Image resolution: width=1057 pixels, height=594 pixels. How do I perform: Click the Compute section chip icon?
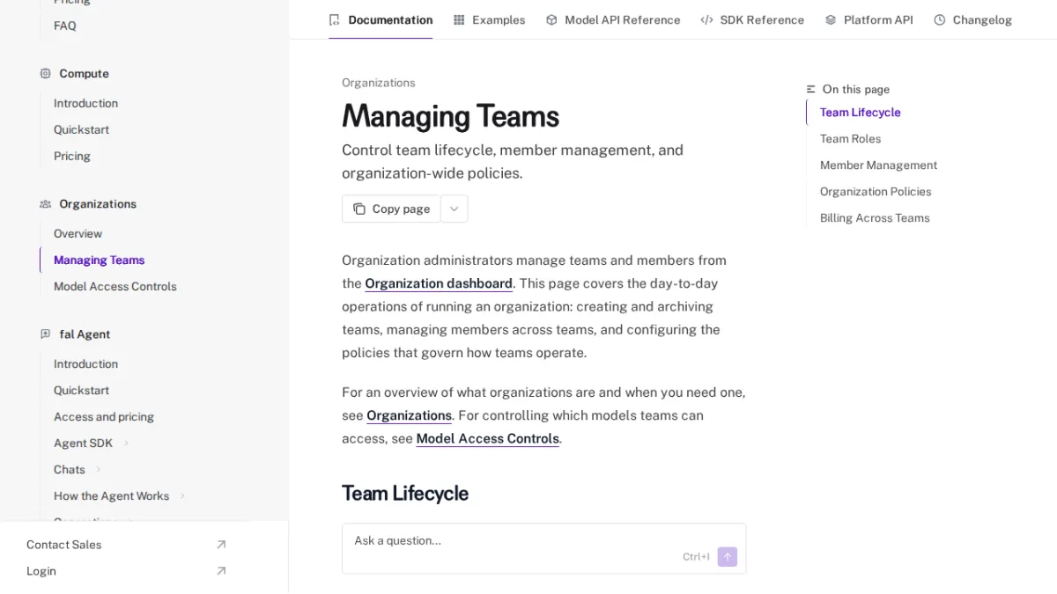tap(45, 73)
